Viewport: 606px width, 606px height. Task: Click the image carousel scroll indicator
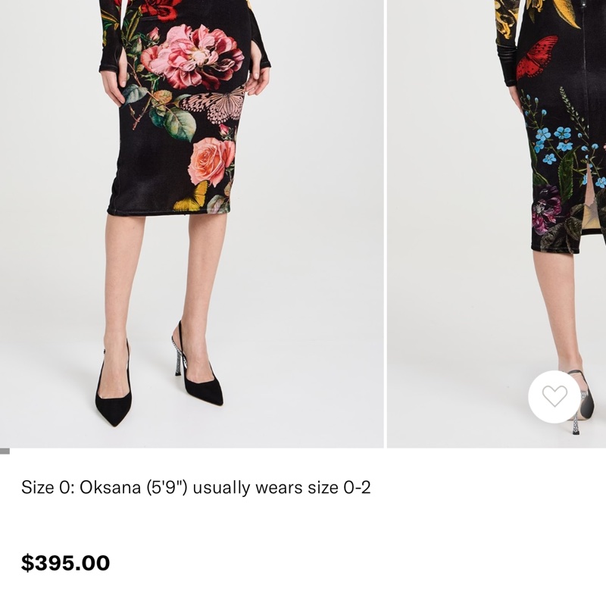tap(5, 451)
